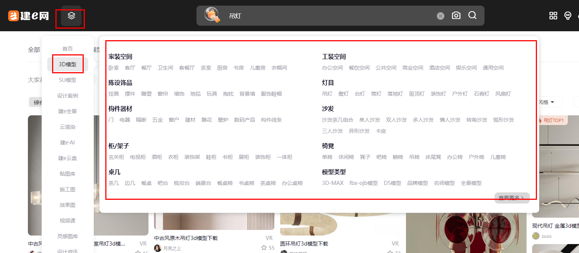Choose 云渲染 in the navigation menu

click(67, 127)
